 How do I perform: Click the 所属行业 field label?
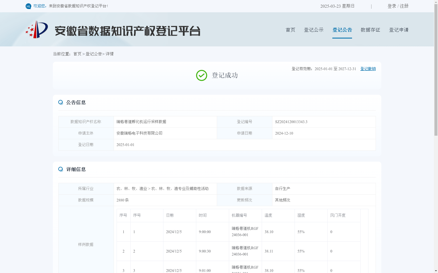pyautogui.click(x=86, y=189)
